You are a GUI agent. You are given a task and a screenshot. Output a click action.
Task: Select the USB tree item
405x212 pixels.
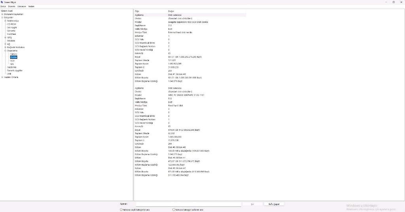[x=9, y=74]
